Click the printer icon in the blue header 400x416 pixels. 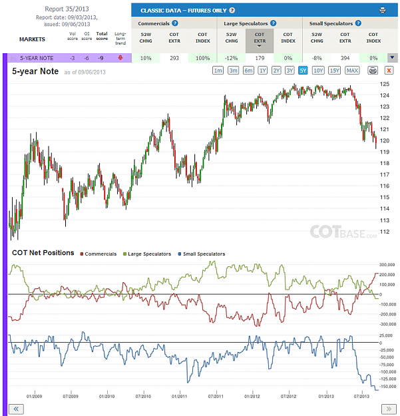(382, 11)
